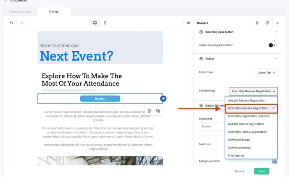
Task: Collapse the Boarding pass button section
Action: [x=276, y=32]
